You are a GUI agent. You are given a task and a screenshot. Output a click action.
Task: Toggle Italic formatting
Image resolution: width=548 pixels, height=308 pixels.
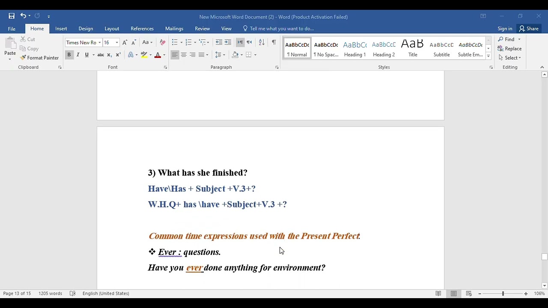[x=78, y=55]
